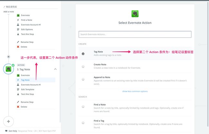Image resolution: width=209 pixels, height=134 pixels.
Task: Click the large Evernote step circle icon
Action: pyautogui.click(x=8, y=69)
